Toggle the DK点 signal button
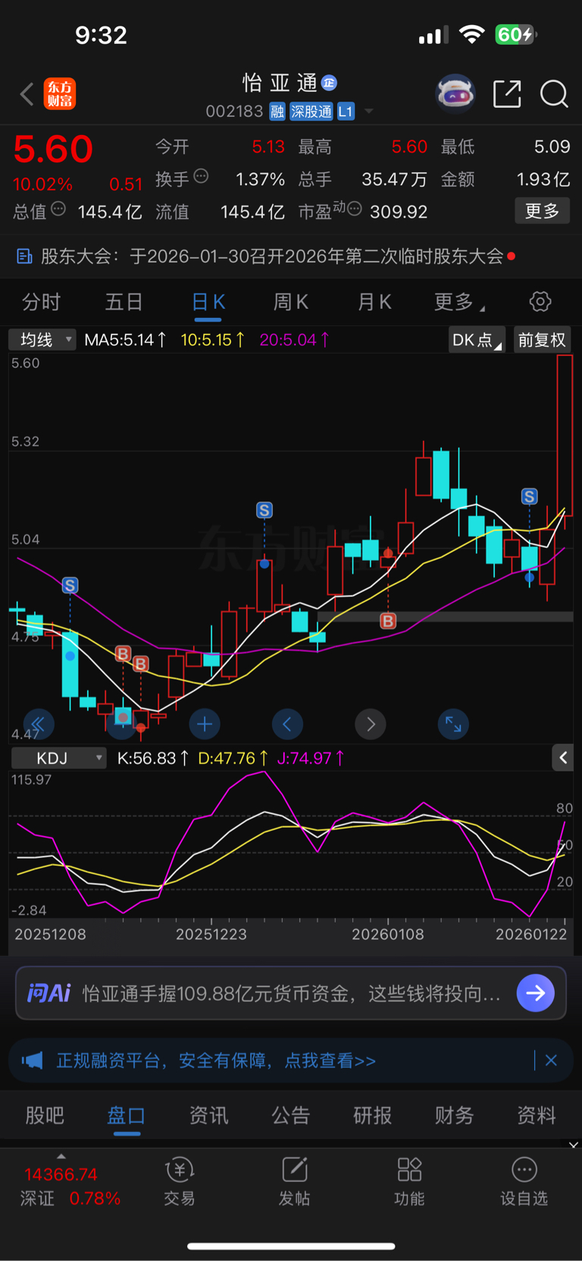Viewport: 582px width, 1261px height. coord(477,340)
